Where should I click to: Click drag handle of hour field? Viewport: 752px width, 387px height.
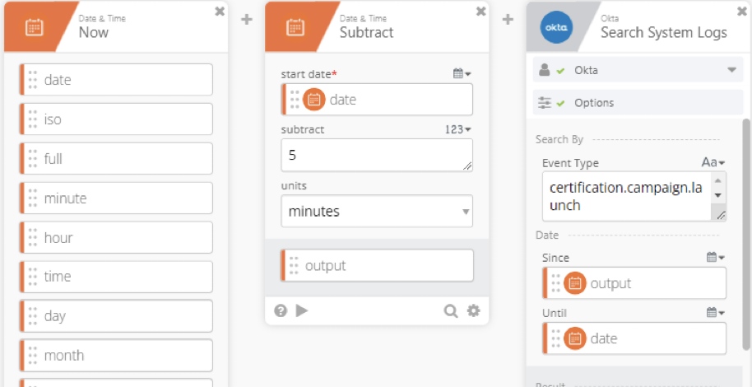coord(33,237)
